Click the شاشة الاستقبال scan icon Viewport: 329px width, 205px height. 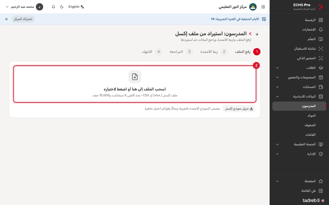(321, 49)
